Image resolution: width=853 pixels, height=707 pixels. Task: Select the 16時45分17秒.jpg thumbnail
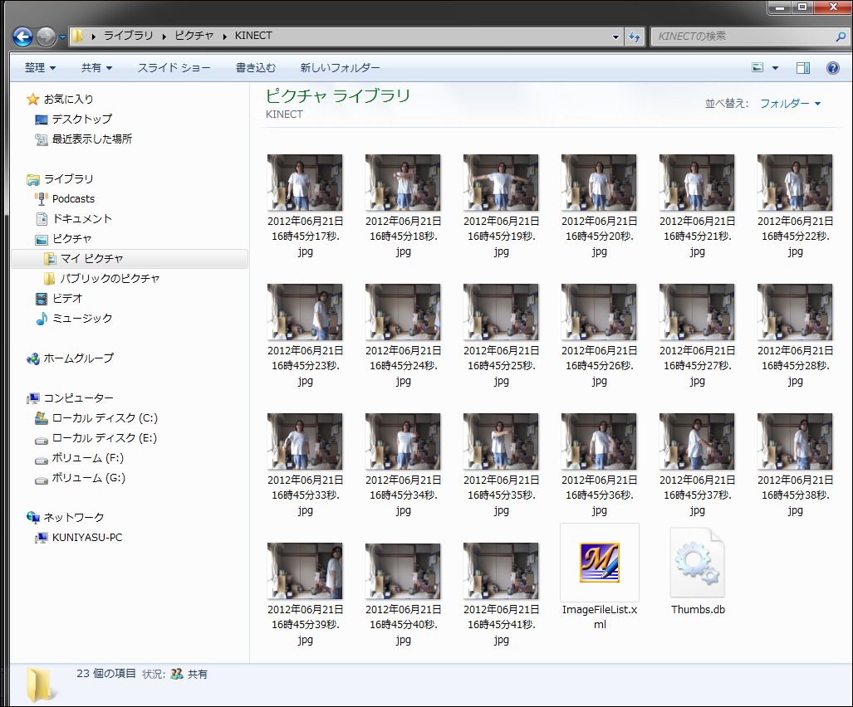click(x=305, y=183)
